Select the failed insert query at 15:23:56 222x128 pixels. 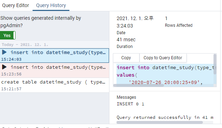click(x=55, y=70)
